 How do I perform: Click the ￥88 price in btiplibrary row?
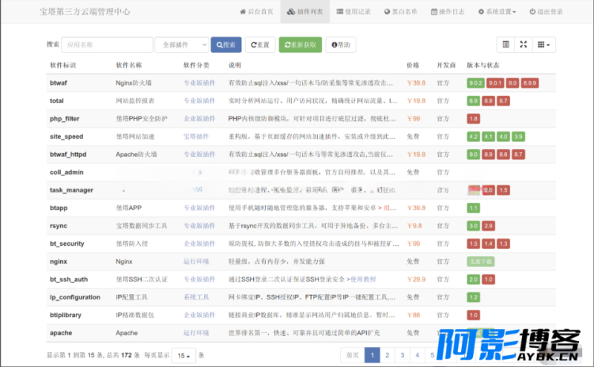414,315
